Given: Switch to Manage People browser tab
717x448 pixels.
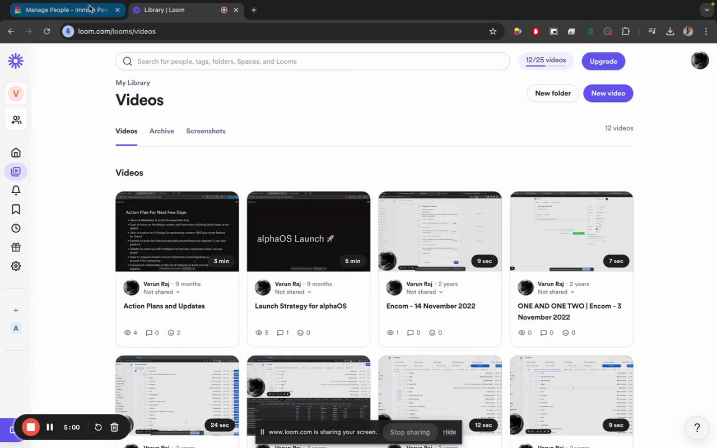Looking at the screenshot, I should click(x=67, y=10).
